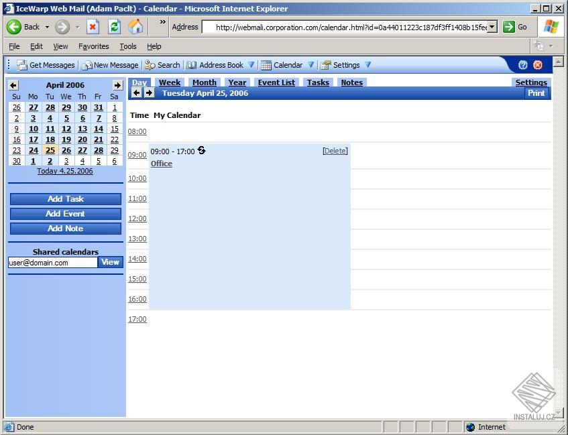Open Calendar from the webmail toolbar
Screen dimensions: 568x435
tap(282, 65)
